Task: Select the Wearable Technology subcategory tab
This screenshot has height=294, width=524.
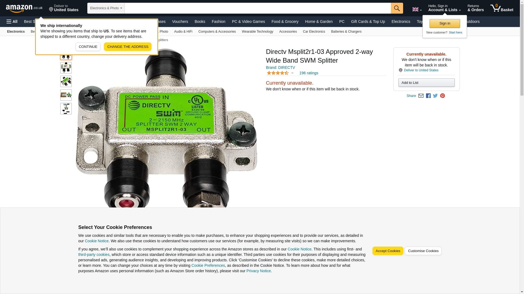Action: pos(257,32)
